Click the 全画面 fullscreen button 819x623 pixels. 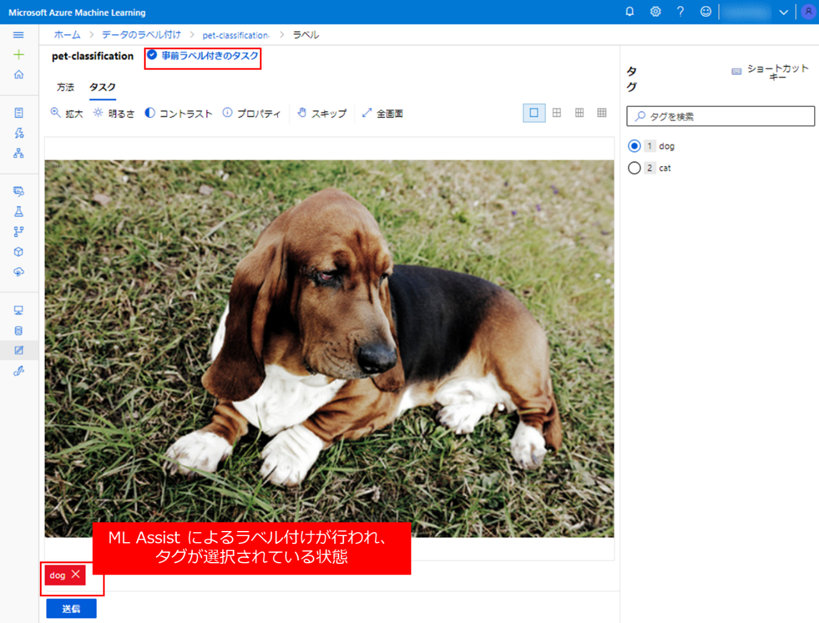coord(383,113)
